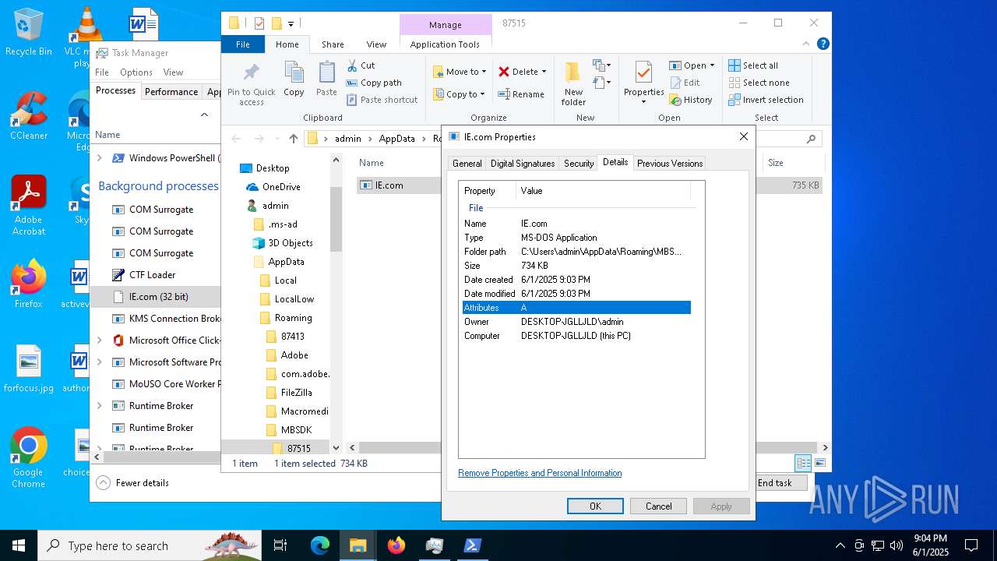Click Select none in the ribbon
Viewport: 997px width, 561px height.
(x=759, y=83)
